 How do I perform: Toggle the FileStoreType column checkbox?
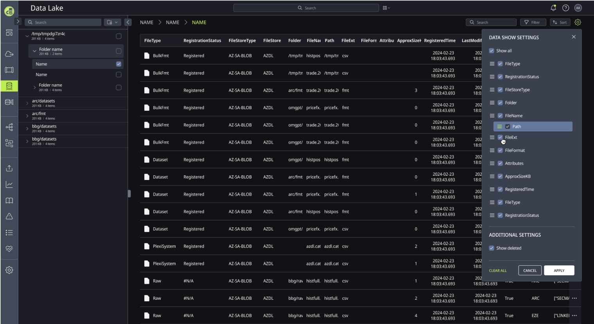pyautogui.click(x=500, y=90)
